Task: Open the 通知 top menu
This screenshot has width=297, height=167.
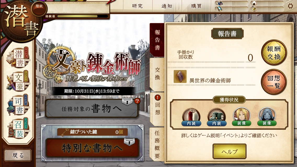Action: tap(167, 6)
